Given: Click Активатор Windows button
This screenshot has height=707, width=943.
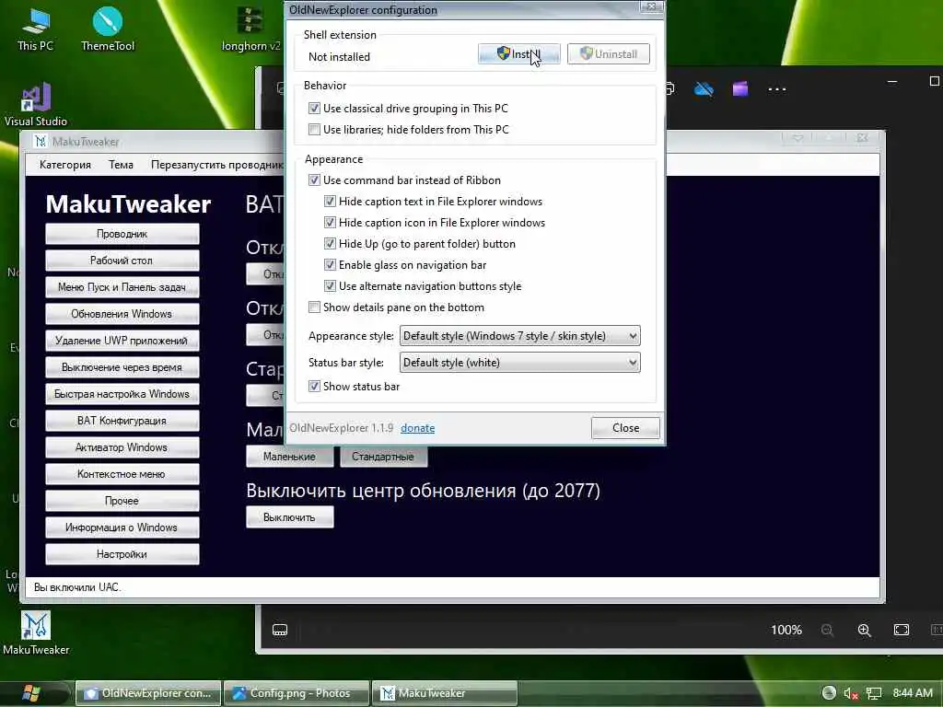Looking at the screenshot, I should [x=122, y=447].
